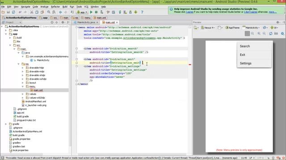This screenshot has height=160, width=286.
Task: Click the Paste icon in the toolbar
Action: click(x=42, y=12)
